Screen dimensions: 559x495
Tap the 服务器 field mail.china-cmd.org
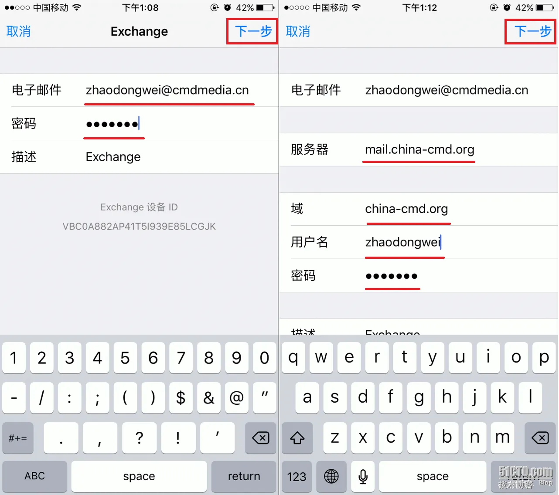pos(419,149)
